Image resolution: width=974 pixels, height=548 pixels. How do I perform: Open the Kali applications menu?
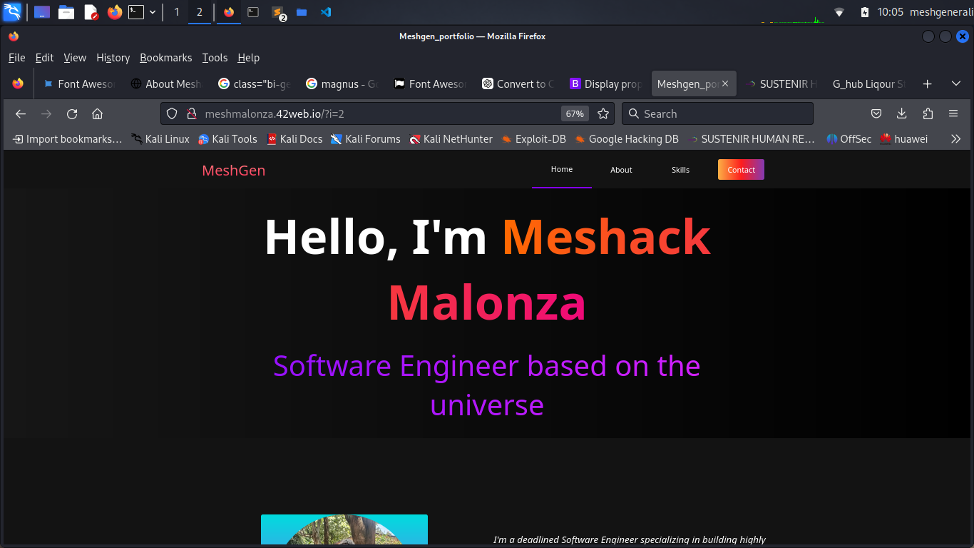(x=12, y=12)
